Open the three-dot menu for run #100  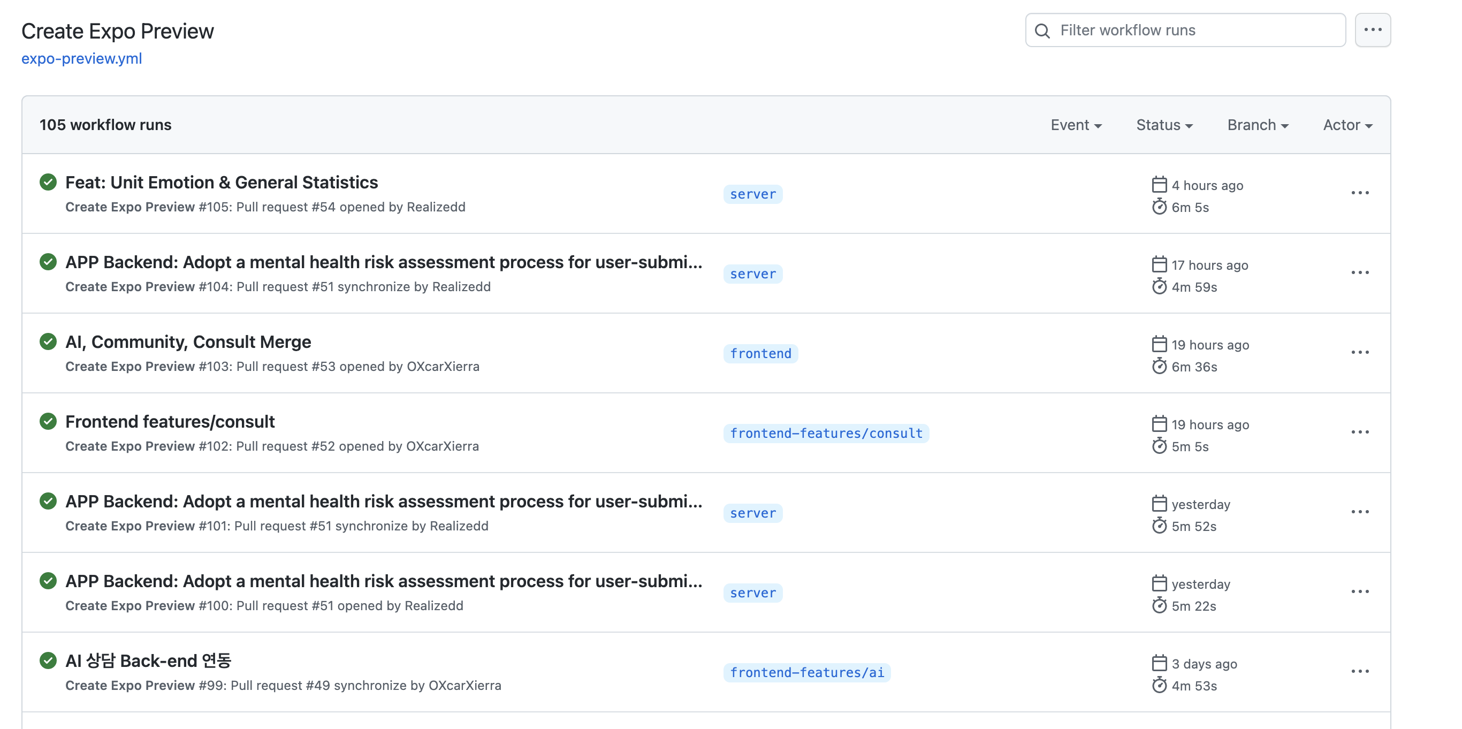(x=1360, y=592)
